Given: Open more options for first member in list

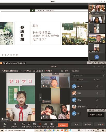Looking at the screenshot, I should [x=102, y=86].
